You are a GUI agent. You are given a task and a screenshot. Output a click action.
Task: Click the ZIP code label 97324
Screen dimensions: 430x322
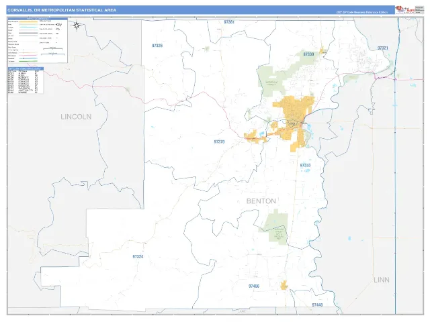tap(138, 257)
